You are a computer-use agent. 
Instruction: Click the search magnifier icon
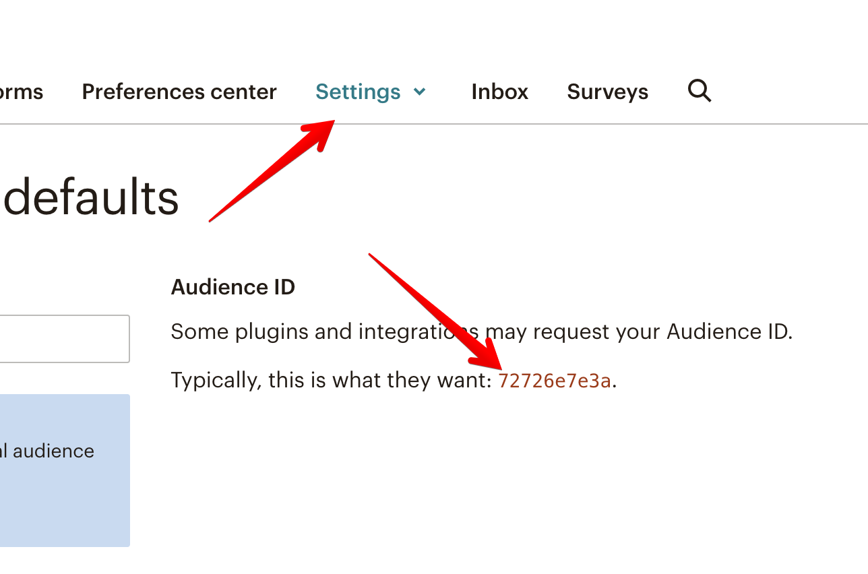click(x=700, y=90)
